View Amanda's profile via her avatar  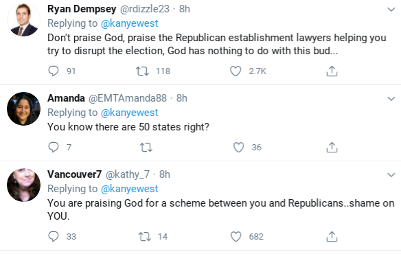(x=23, y=108)
